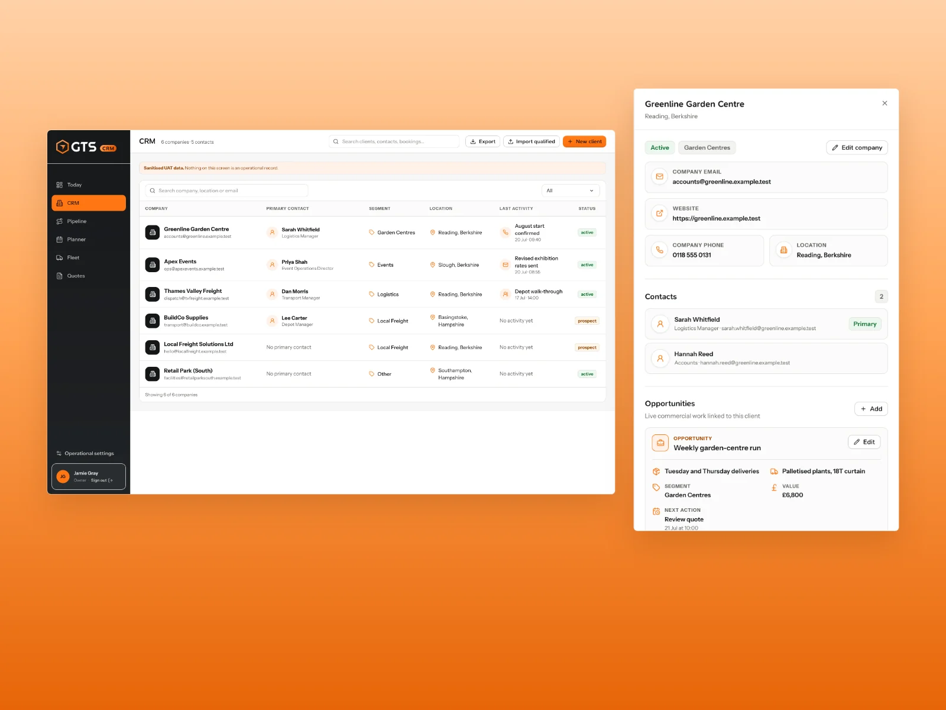
Task: Focus the search company filter field
Action: (x=227, y=191)
